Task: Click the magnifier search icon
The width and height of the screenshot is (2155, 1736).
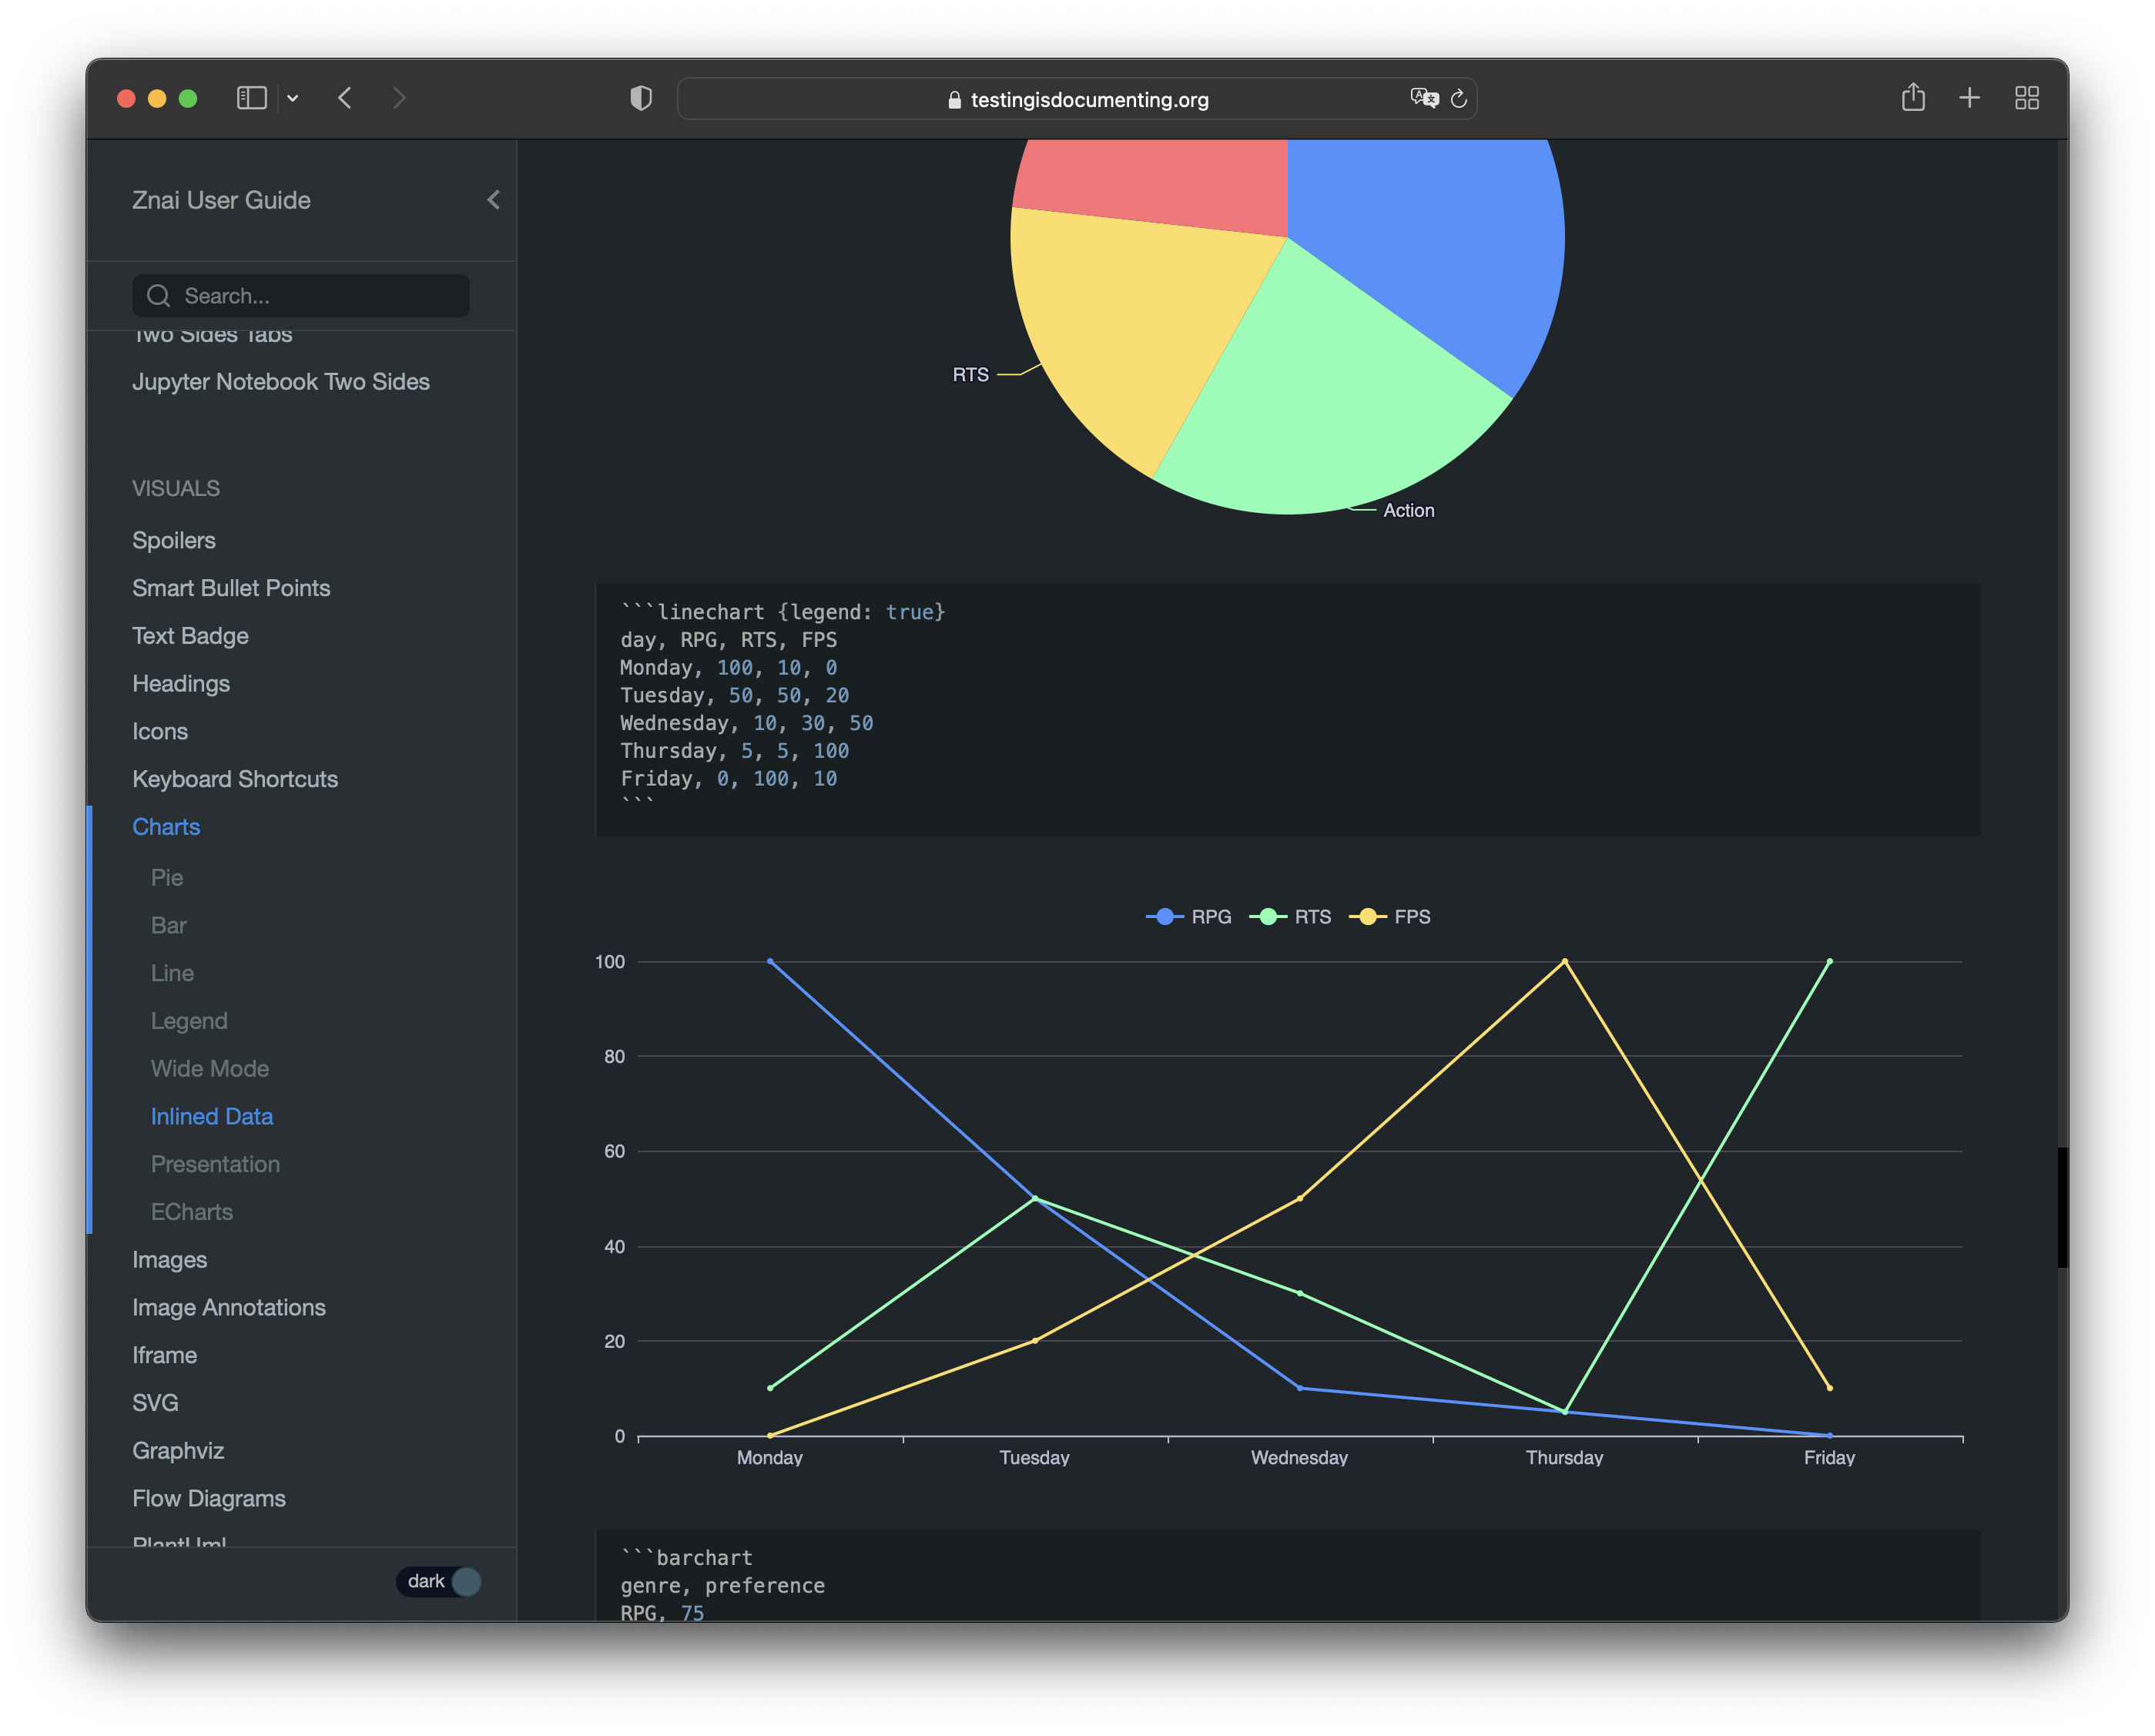Action: (x=158, y=296)
